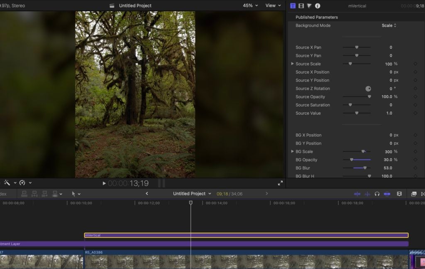Select the arrow tool in timeline toolbar

(73, 194)
